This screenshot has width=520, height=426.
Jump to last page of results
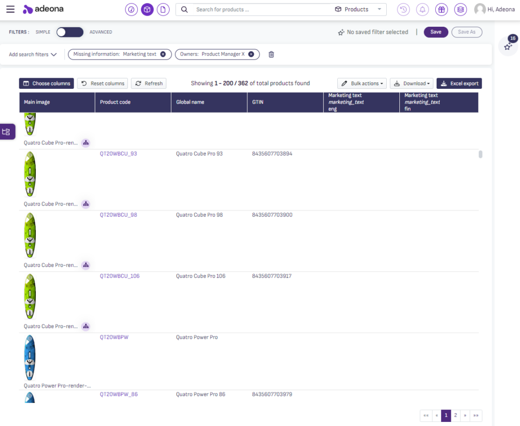(476, 415)
